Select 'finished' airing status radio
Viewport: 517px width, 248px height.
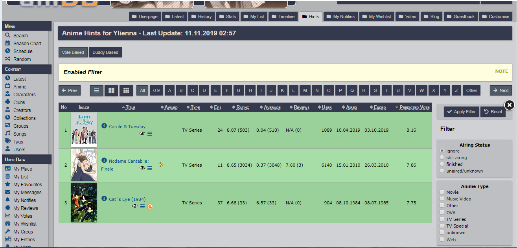[442, 164]
